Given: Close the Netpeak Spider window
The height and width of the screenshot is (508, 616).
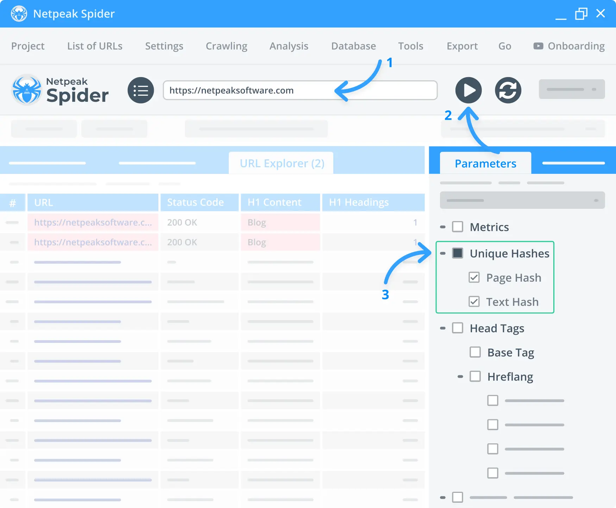Looking at the screenshot, I should [601, 13].
